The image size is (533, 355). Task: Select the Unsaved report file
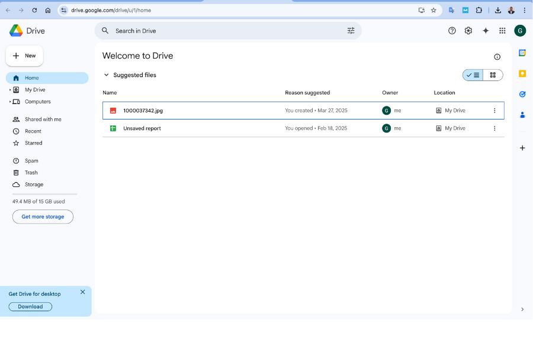coord(303,128)
